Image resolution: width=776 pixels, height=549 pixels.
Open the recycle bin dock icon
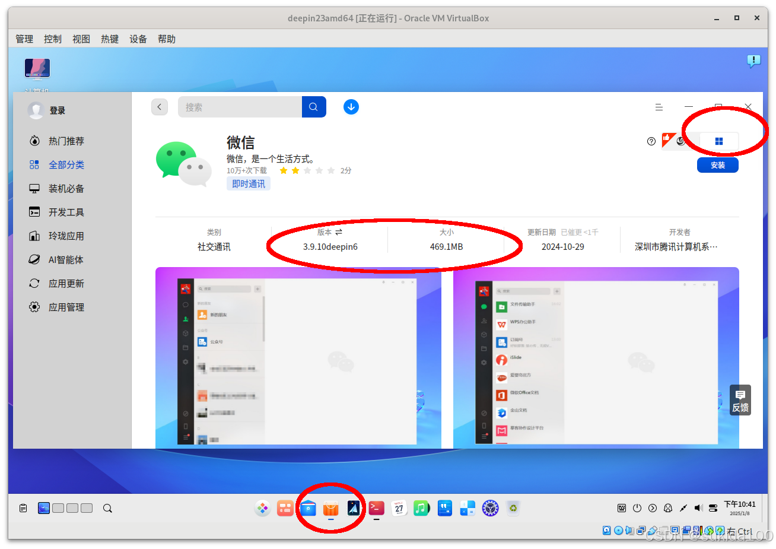click(513, 508)
